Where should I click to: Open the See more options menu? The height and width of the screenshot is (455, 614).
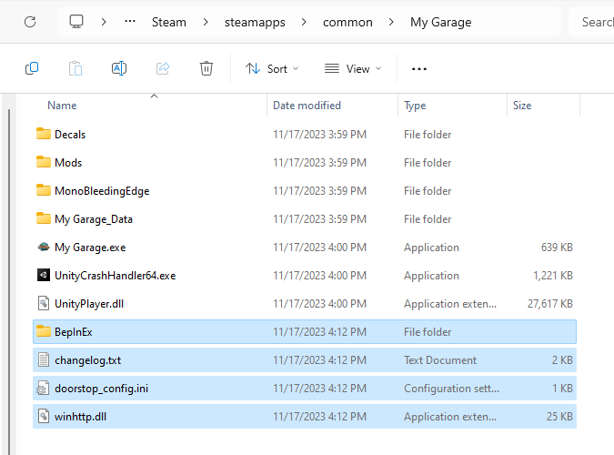click(419, 69)
